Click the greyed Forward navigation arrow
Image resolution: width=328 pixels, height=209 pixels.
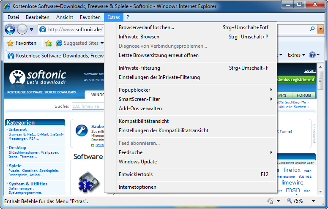[x=22, y=29]
